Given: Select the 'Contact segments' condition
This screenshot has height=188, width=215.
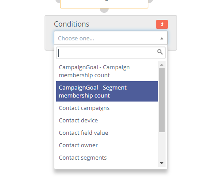Looking at the screenshot, I should click(x=107, y=157).
